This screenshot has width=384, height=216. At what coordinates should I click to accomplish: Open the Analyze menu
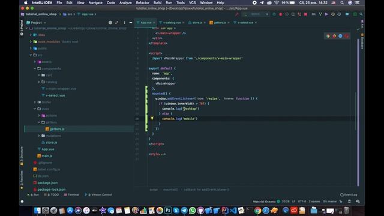[125, 2]
